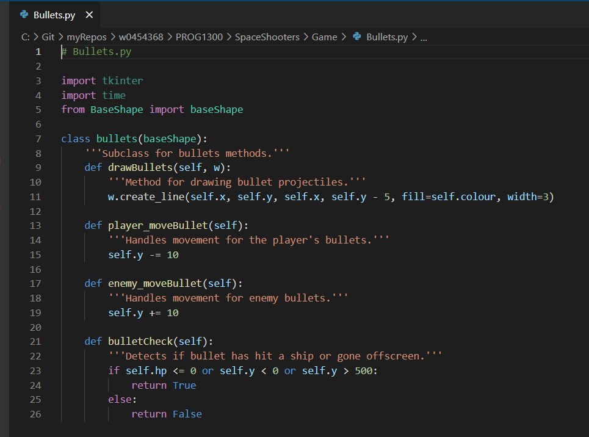
Task: Click 'return True' on line 24
Action: click(164, 386)
